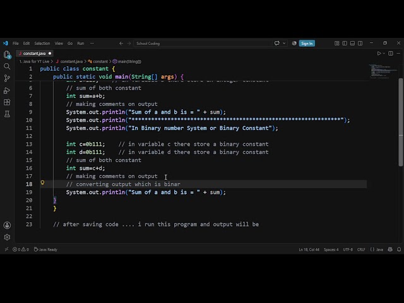Focus the School Coding search box
The image size is (404, 303).
pyautogui.click(x=203, y=44)
